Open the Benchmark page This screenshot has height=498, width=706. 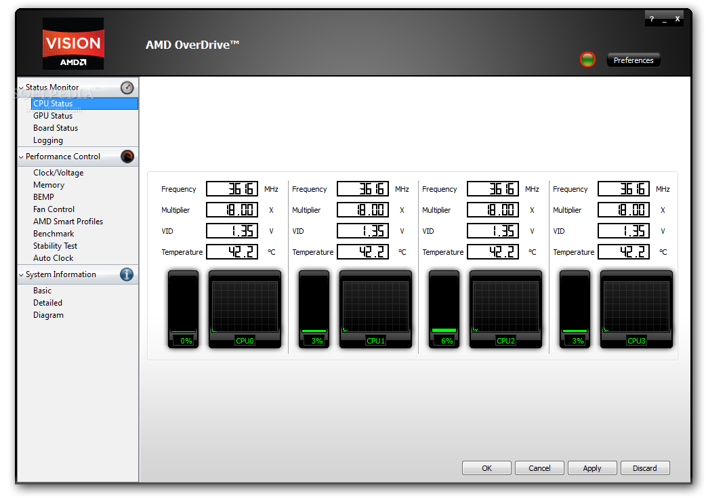(x=54, y=233)
